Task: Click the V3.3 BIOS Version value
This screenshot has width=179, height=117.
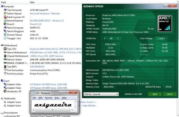Action: (x=104, y=74)
